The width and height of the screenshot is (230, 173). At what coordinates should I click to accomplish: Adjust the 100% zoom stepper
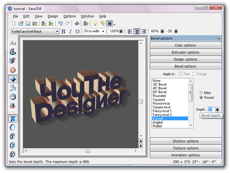pos(121,31)
